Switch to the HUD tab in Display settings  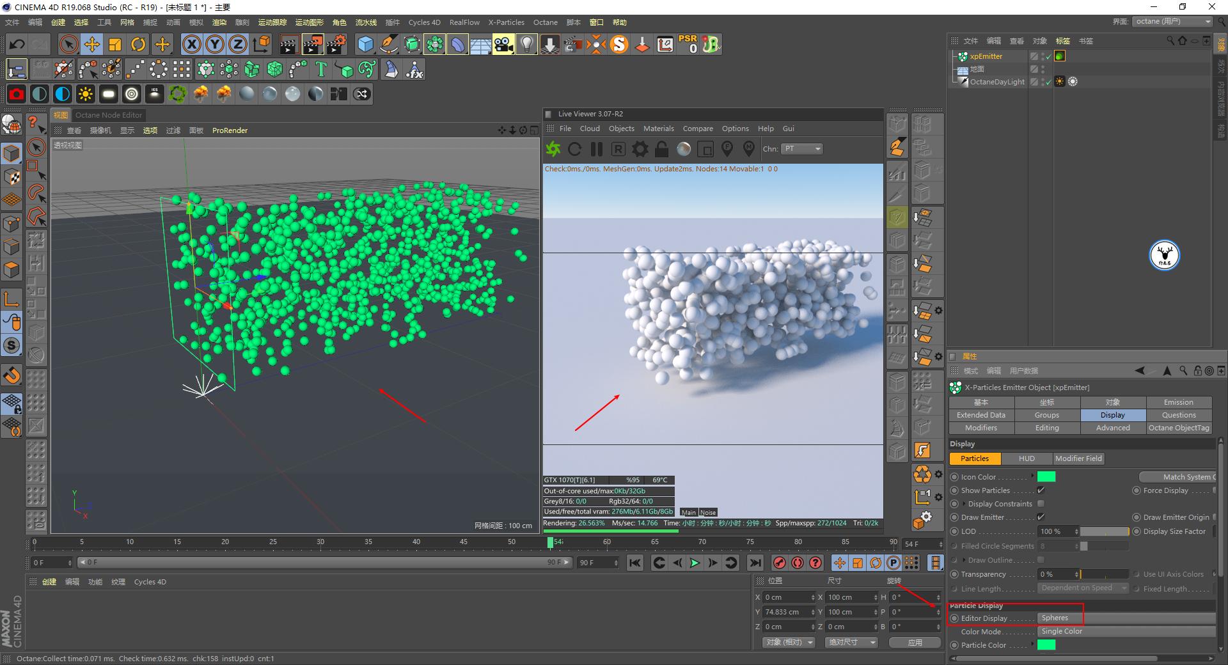coord(1026,458)
